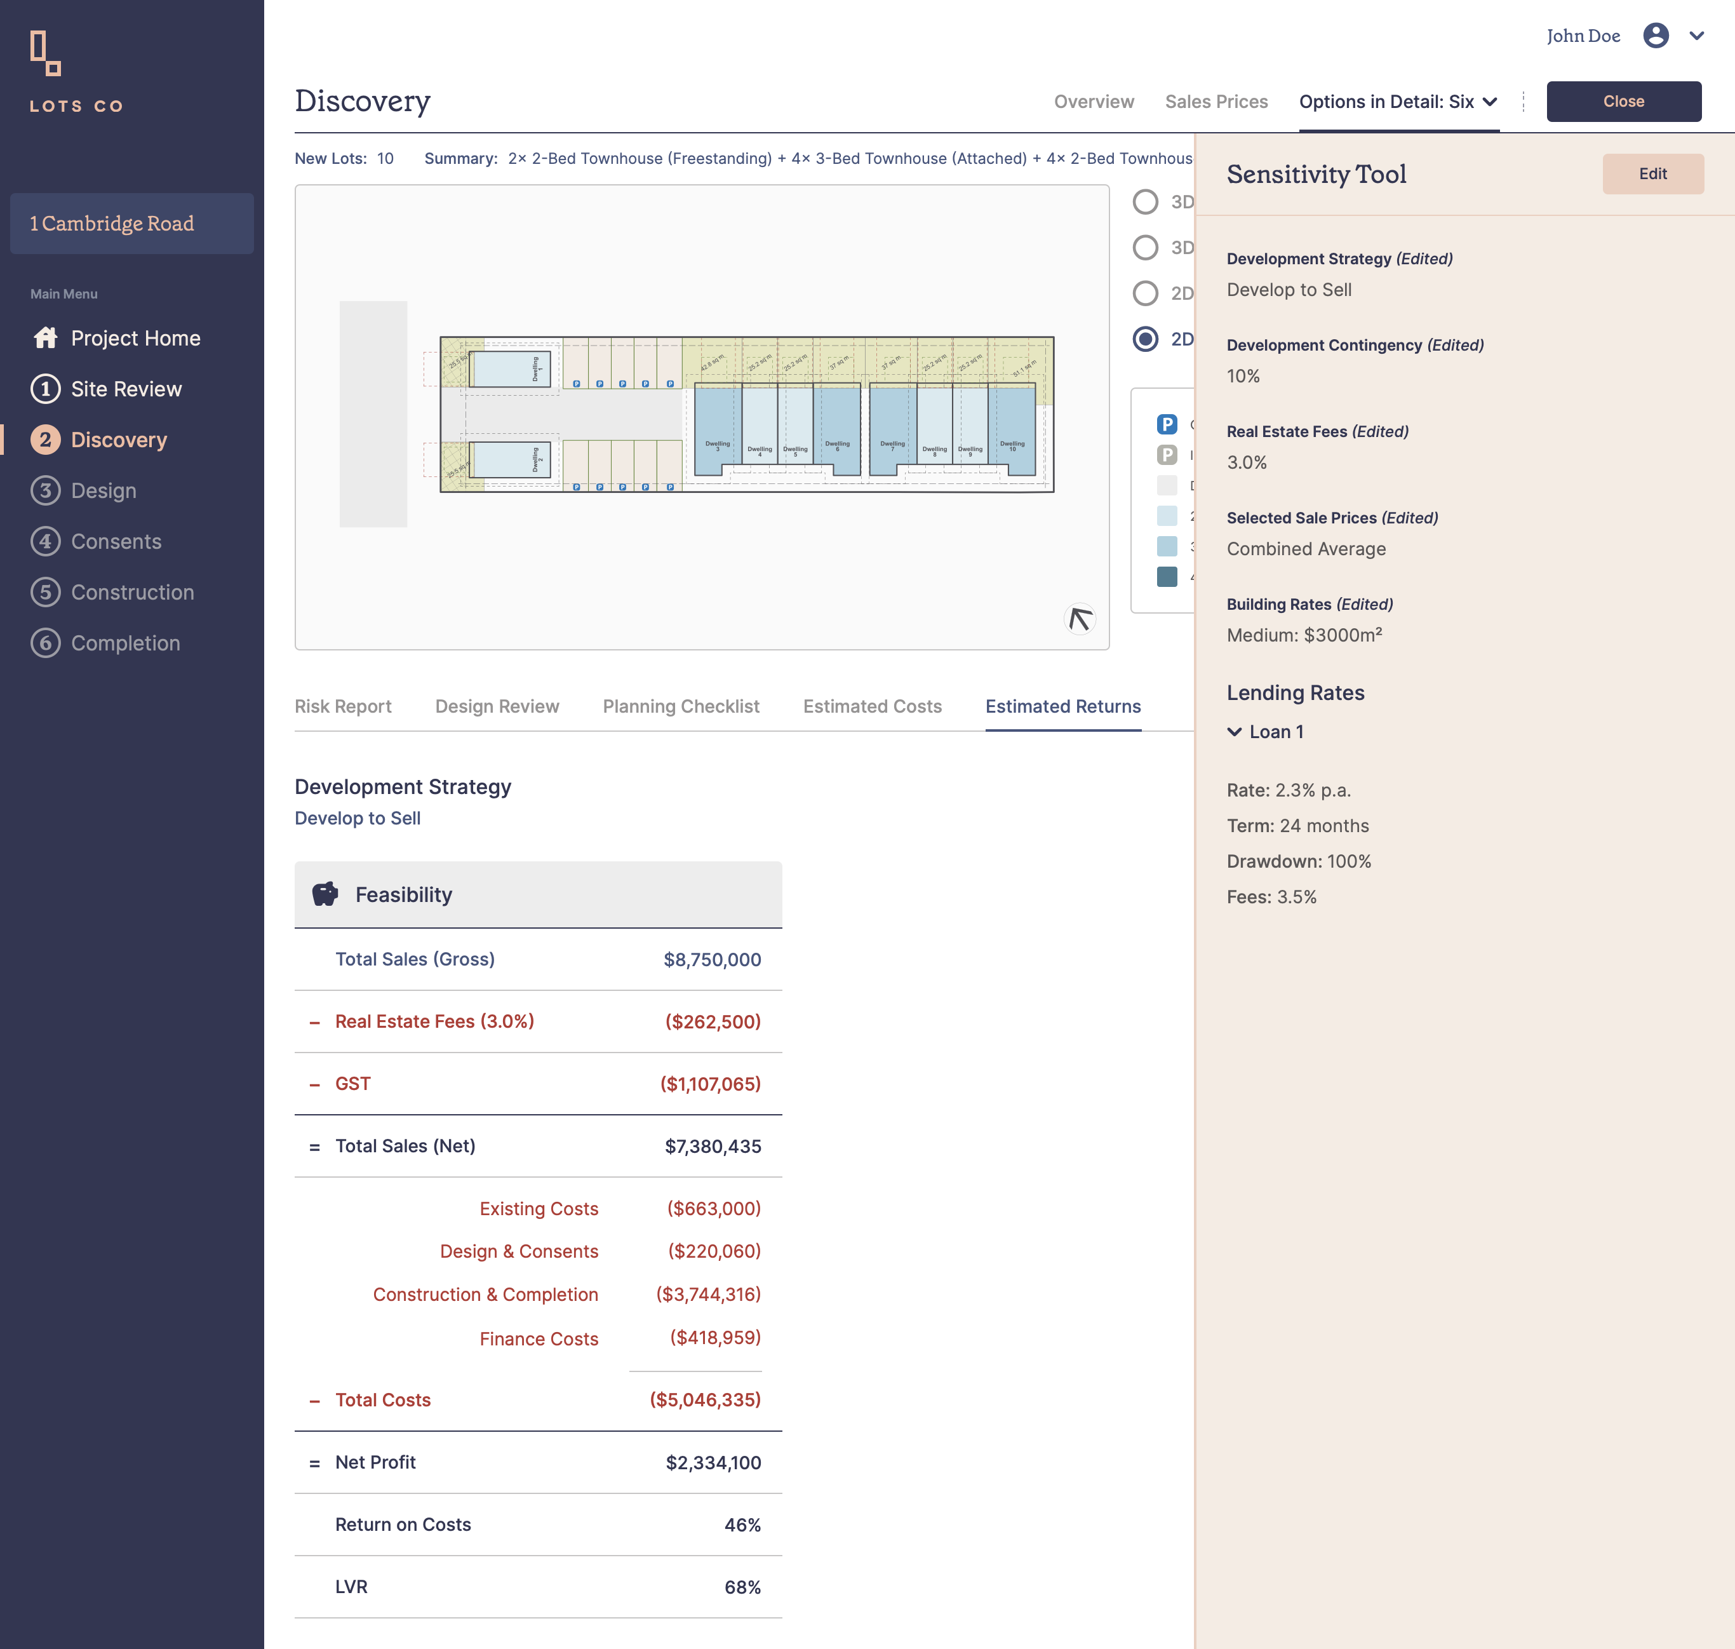The image size is (1735, 1649).
Task: Open Site Review step one icon
Action: click(x=46, y=389)
